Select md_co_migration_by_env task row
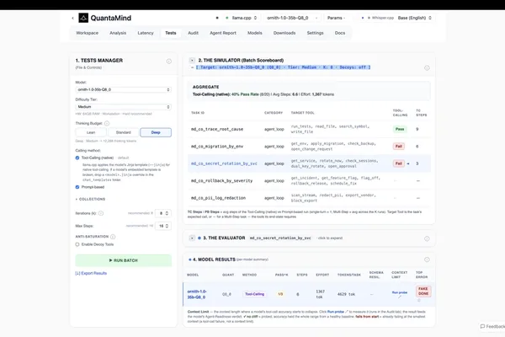This screenshot has width=505, height=337. click(x=309, y=147)
